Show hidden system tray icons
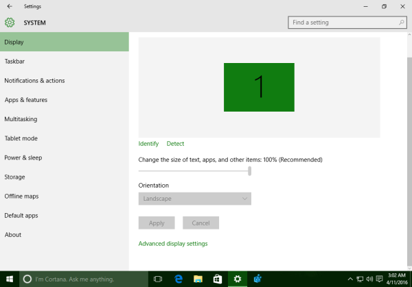 pos(350,279)
